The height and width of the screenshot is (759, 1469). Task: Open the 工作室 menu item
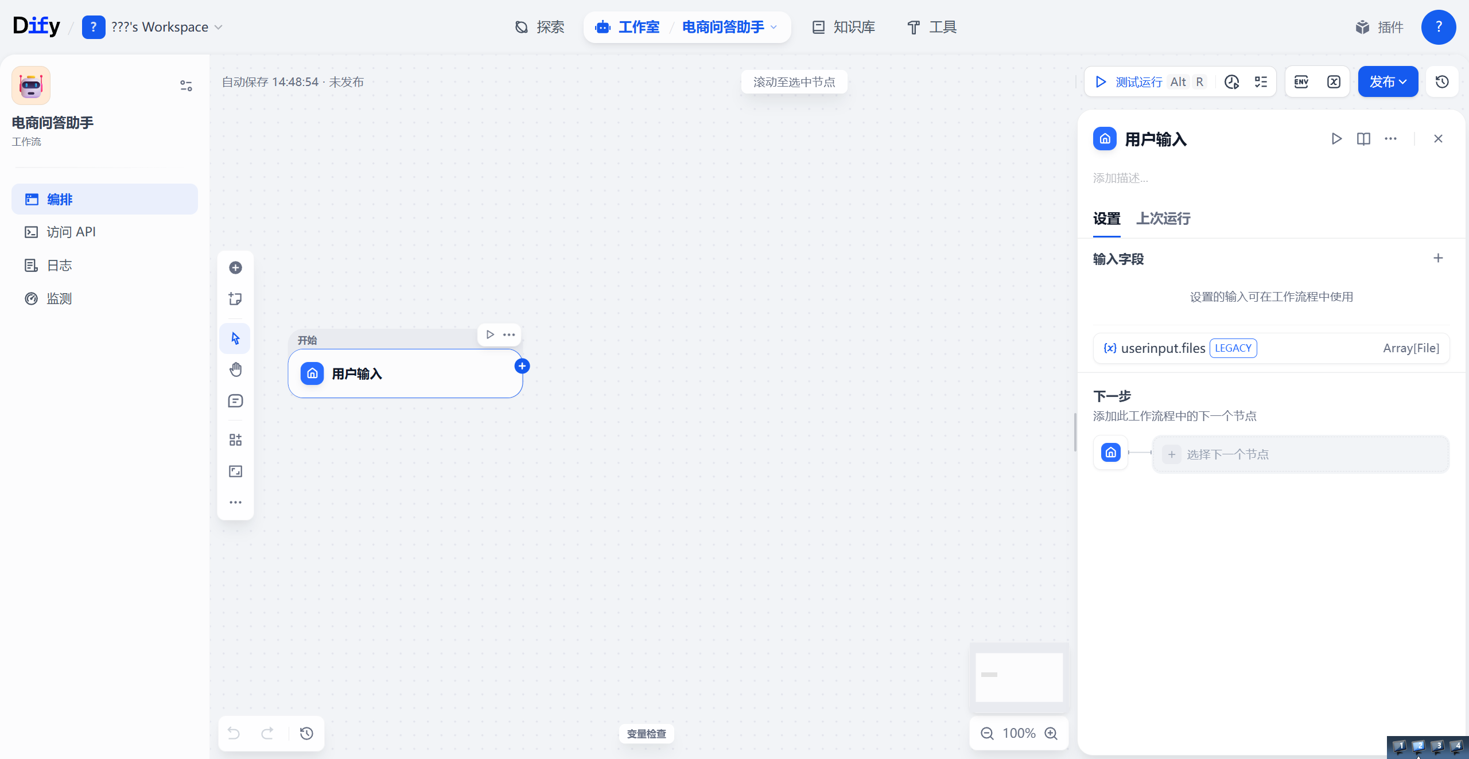[627, 27]
